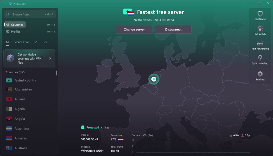Open the Countries section

point(15,25)
